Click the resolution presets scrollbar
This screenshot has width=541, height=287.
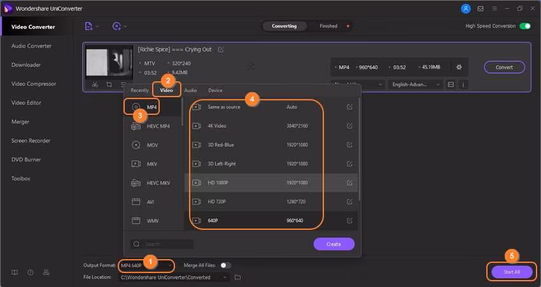point(360,149)
